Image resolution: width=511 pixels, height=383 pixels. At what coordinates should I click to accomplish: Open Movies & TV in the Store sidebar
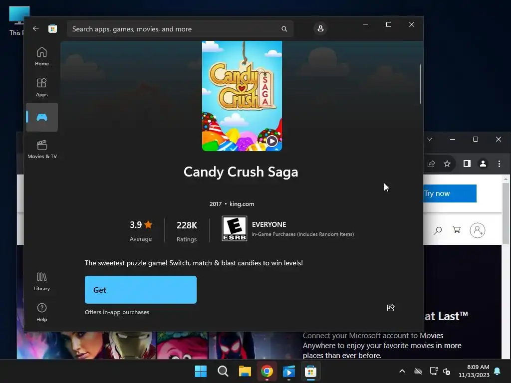(42, 149)
